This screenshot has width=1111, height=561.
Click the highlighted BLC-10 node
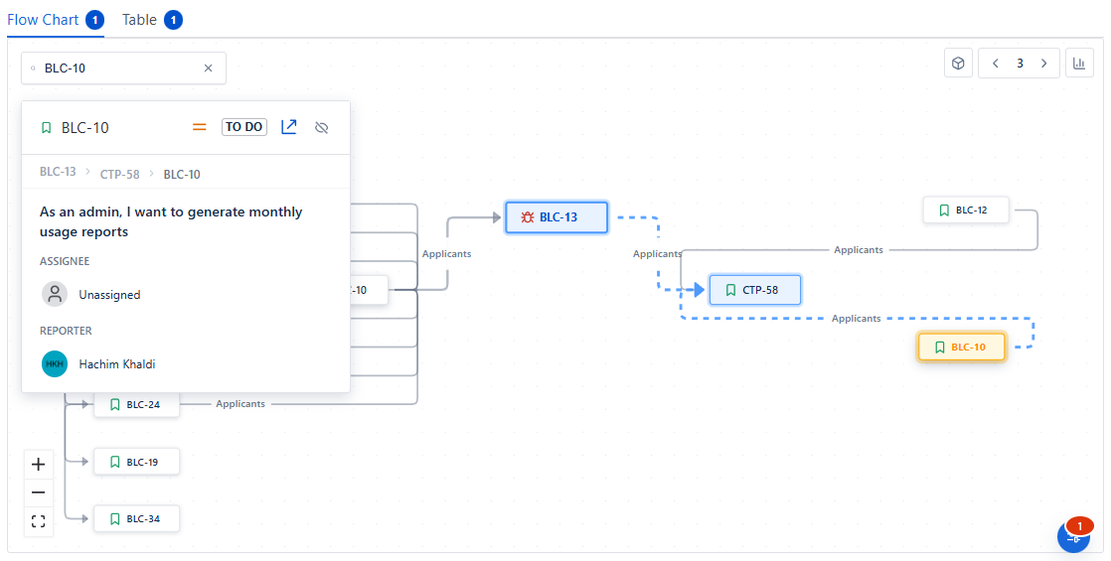pyautogui.click(x=962, y=347)
